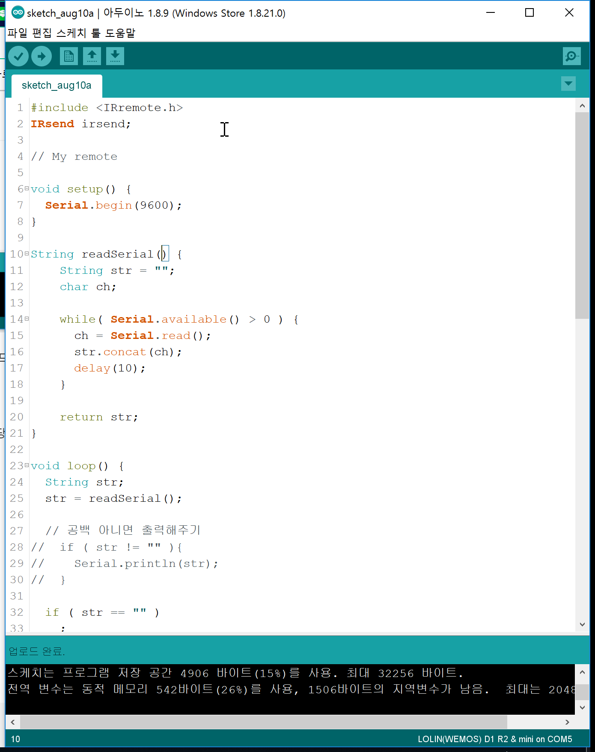The height and width of the screenshot is (752, 595).
Task: Click the console horizontal scrollbar thumb
Action: click(264, 722)
